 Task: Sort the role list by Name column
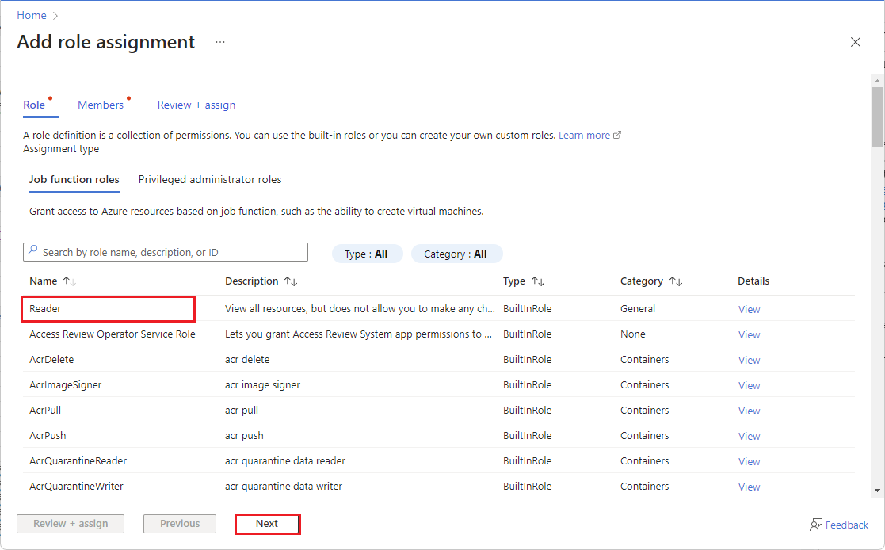[69, 281]
